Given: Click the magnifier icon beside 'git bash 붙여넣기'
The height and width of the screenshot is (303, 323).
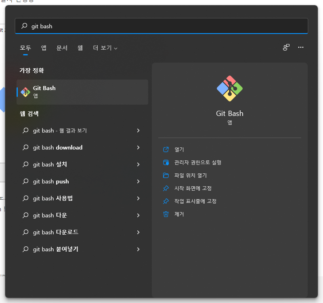Looking at the screenshot, I should click(25, 249).
